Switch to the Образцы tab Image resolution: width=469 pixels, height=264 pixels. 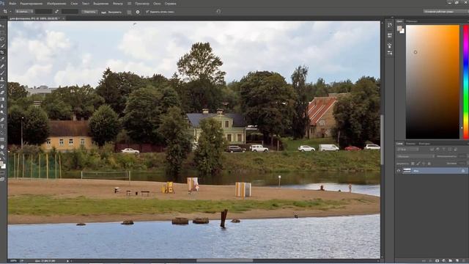tap(412, 21)
